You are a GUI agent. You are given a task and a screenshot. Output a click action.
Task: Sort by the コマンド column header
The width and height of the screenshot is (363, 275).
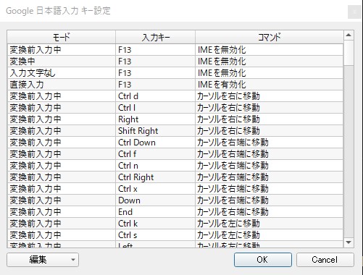(x=269, y=37)
